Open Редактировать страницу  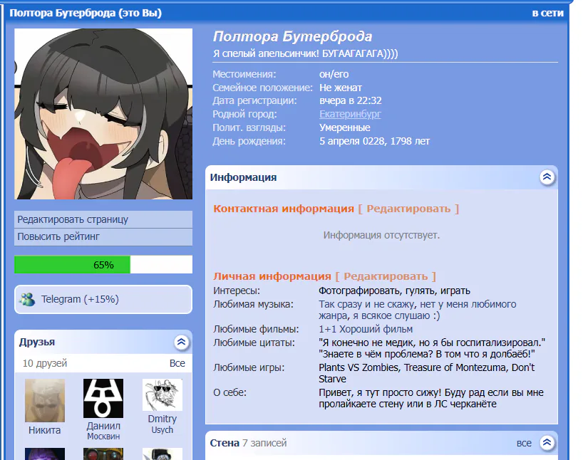click(x=103, y=219)
